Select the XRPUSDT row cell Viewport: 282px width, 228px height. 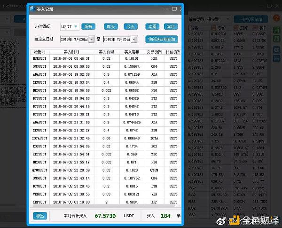[x=39, y=202]
